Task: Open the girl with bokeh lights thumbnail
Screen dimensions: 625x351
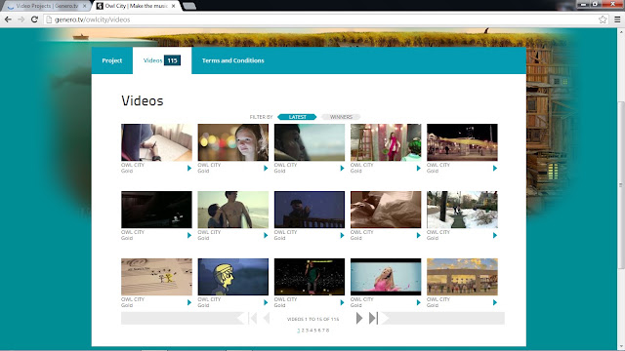Action: [x=233, y=142]
